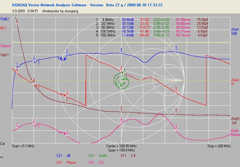Click the Ref5 1pF reference indicator

pyautogui.click(x=235, y=120)
